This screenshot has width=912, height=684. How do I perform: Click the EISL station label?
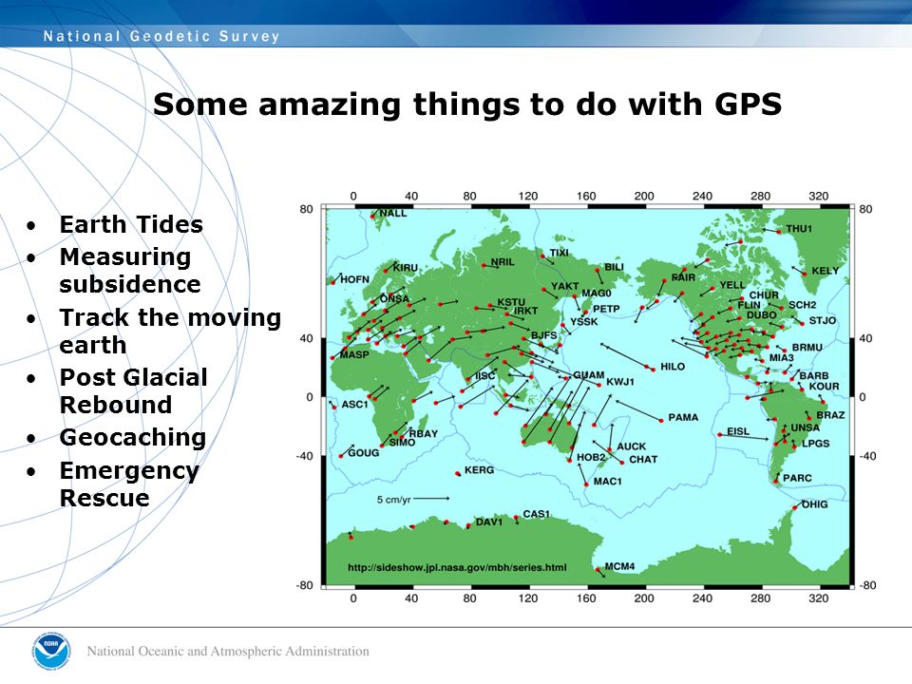(x=738, y=431)
